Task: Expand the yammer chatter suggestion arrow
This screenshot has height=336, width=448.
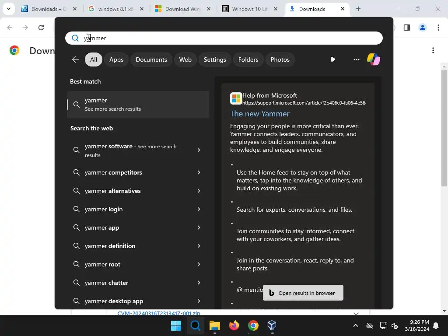Action: (x=199, y=283)
